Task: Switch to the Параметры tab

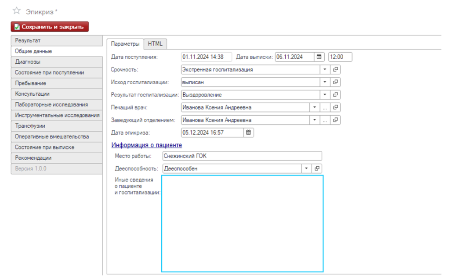Action: [125, 44]
